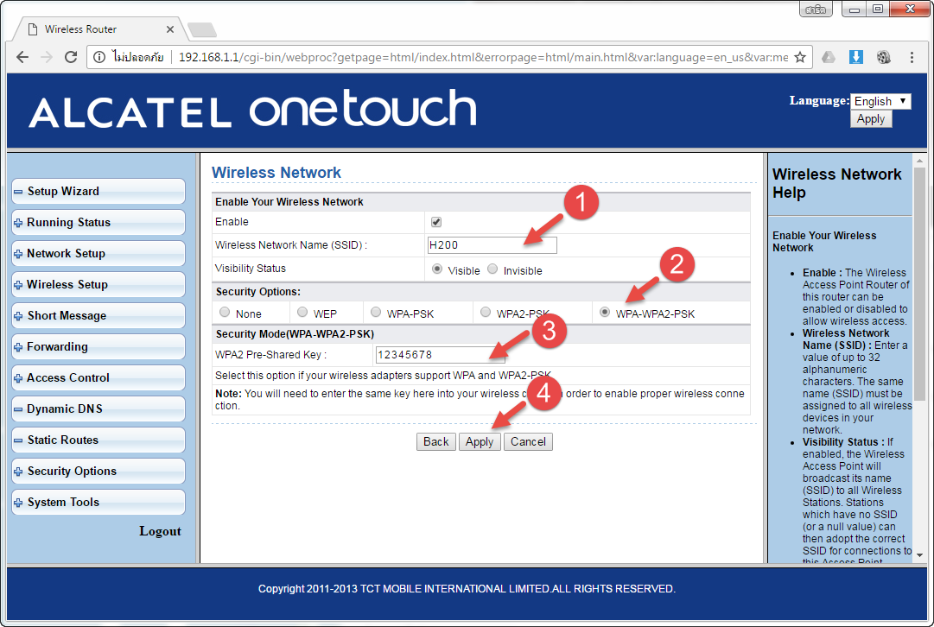Viewport: 934px width, 627px height.
Task: Close the Wireless Router tab
Action: [169, 29]
